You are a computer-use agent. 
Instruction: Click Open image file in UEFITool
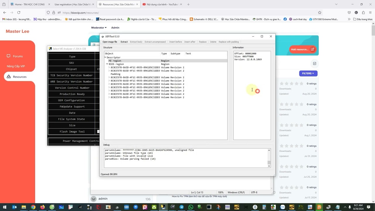[110, 42]
